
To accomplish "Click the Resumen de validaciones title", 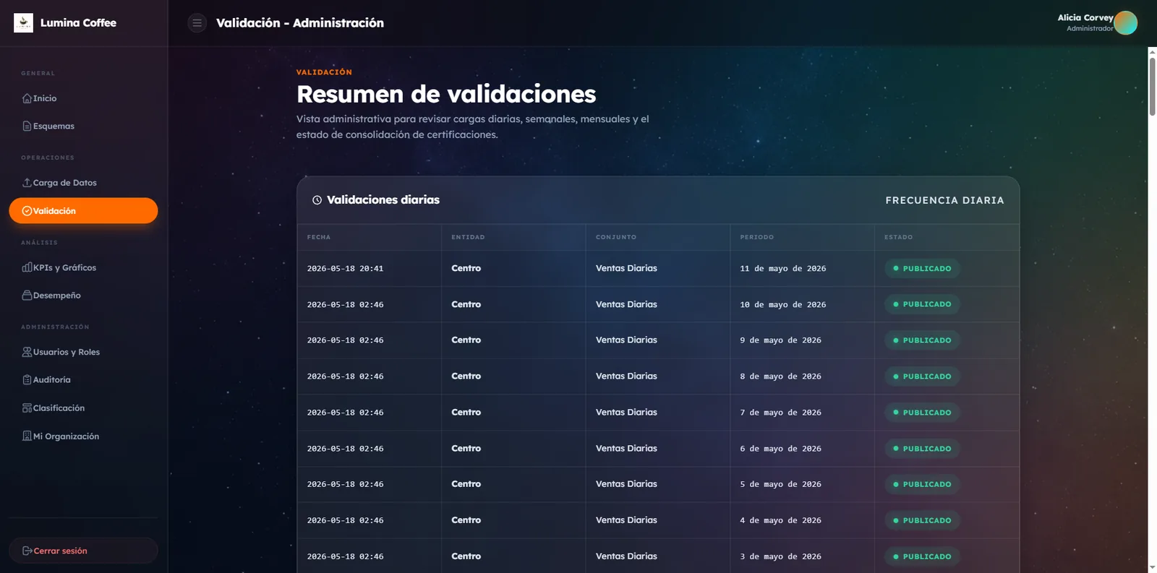I will (446, 94).
